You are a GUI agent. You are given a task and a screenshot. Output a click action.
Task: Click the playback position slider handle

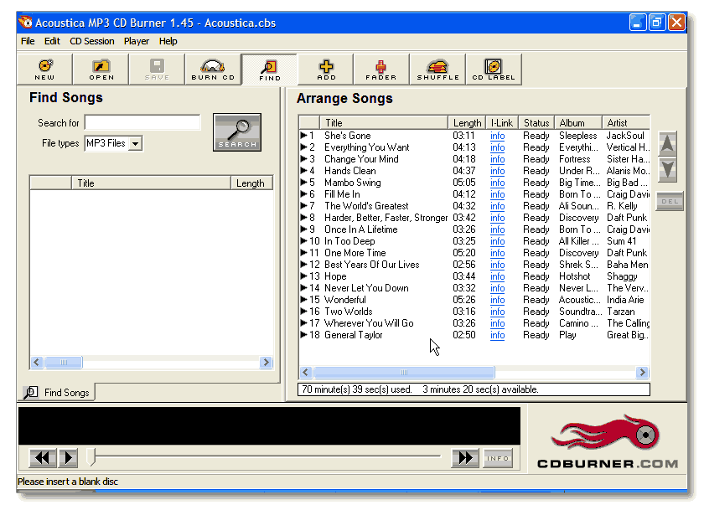point(91,456)
